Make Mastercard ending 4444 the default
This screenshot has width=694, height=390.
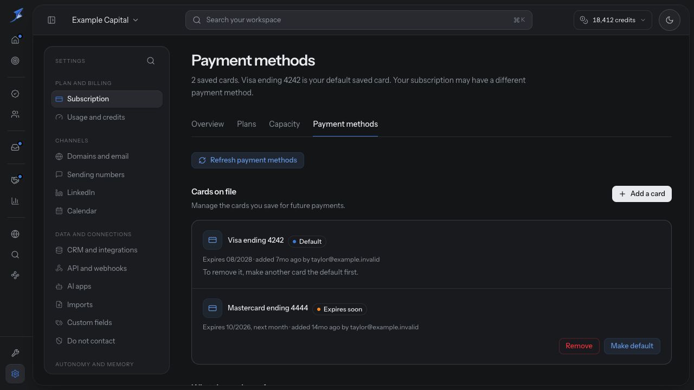point(632,346)
